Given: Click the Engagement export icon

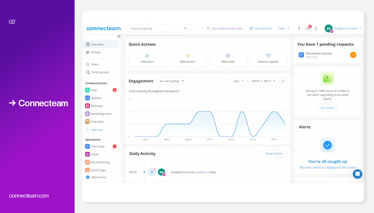Looking at the screenshot, I should 283,81.
